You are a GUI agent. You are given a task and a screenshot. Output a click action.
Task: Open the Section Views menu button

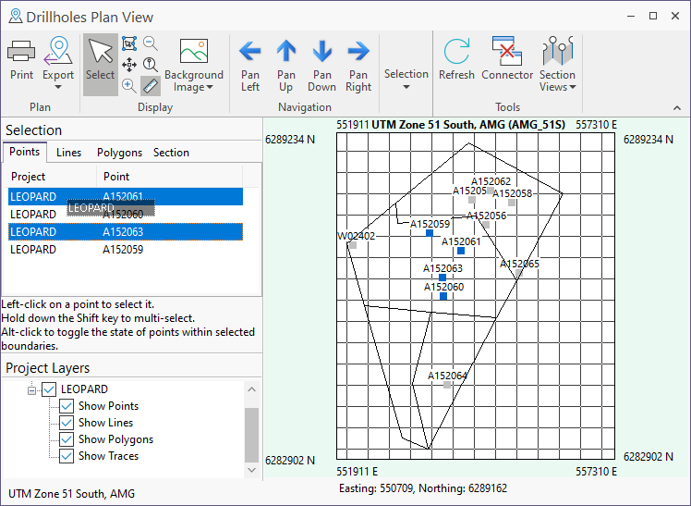tap(557, 65)
